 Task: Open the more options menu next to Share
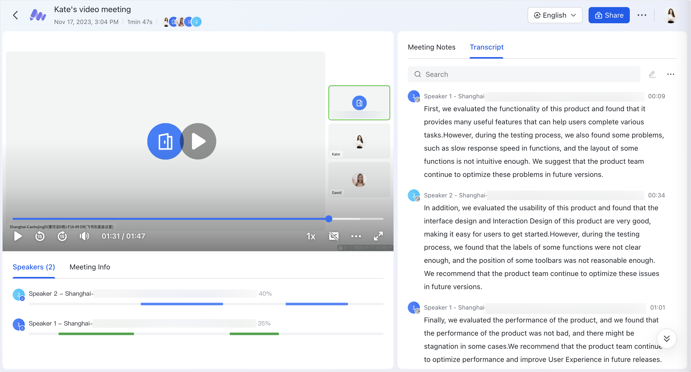point(642,15)
